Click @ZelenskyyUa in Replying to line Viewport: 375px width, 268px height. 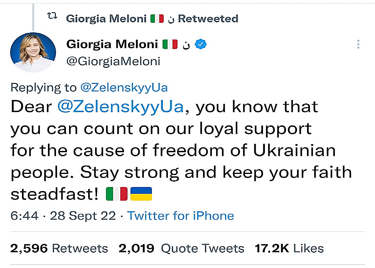(x=124, y=88)
